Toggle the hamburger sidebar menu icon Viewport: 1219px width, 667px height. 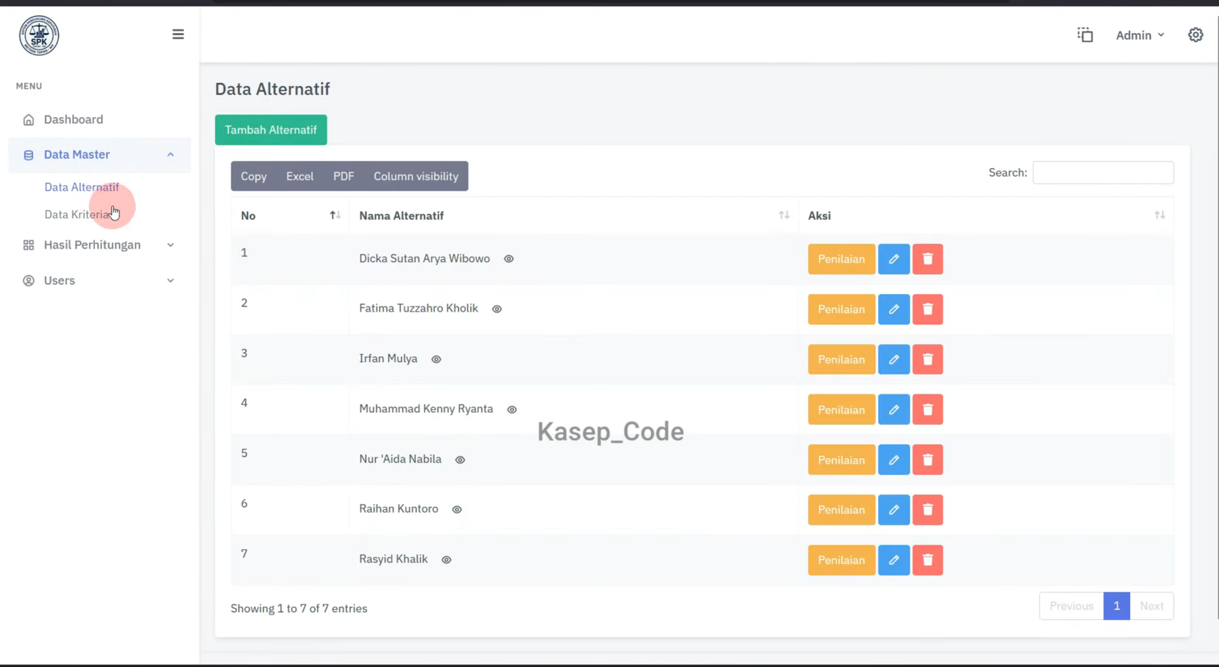tap(178, 34)
